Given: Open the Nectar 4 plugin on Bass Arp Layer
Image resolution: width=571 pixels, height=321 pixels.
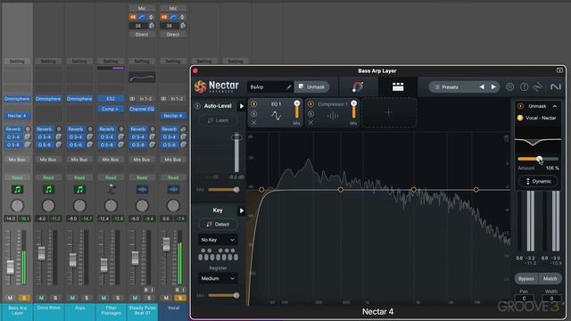Looking at the screenshot, I should tap(17, 116).
